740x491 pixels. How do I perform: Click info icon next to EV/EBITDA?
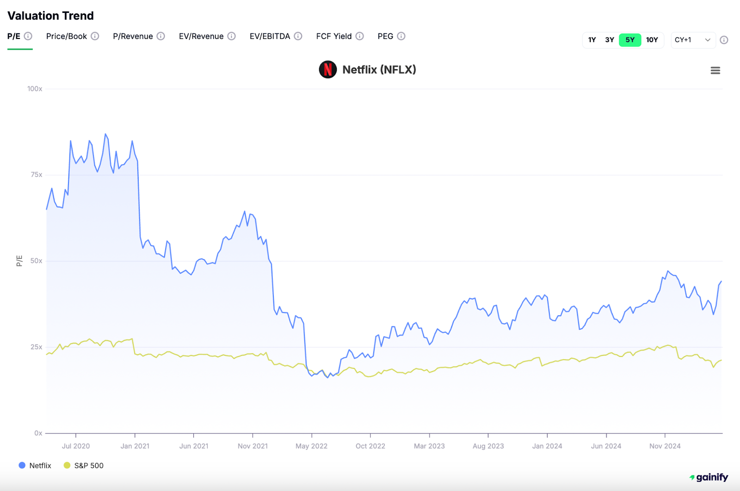(298, 36)
